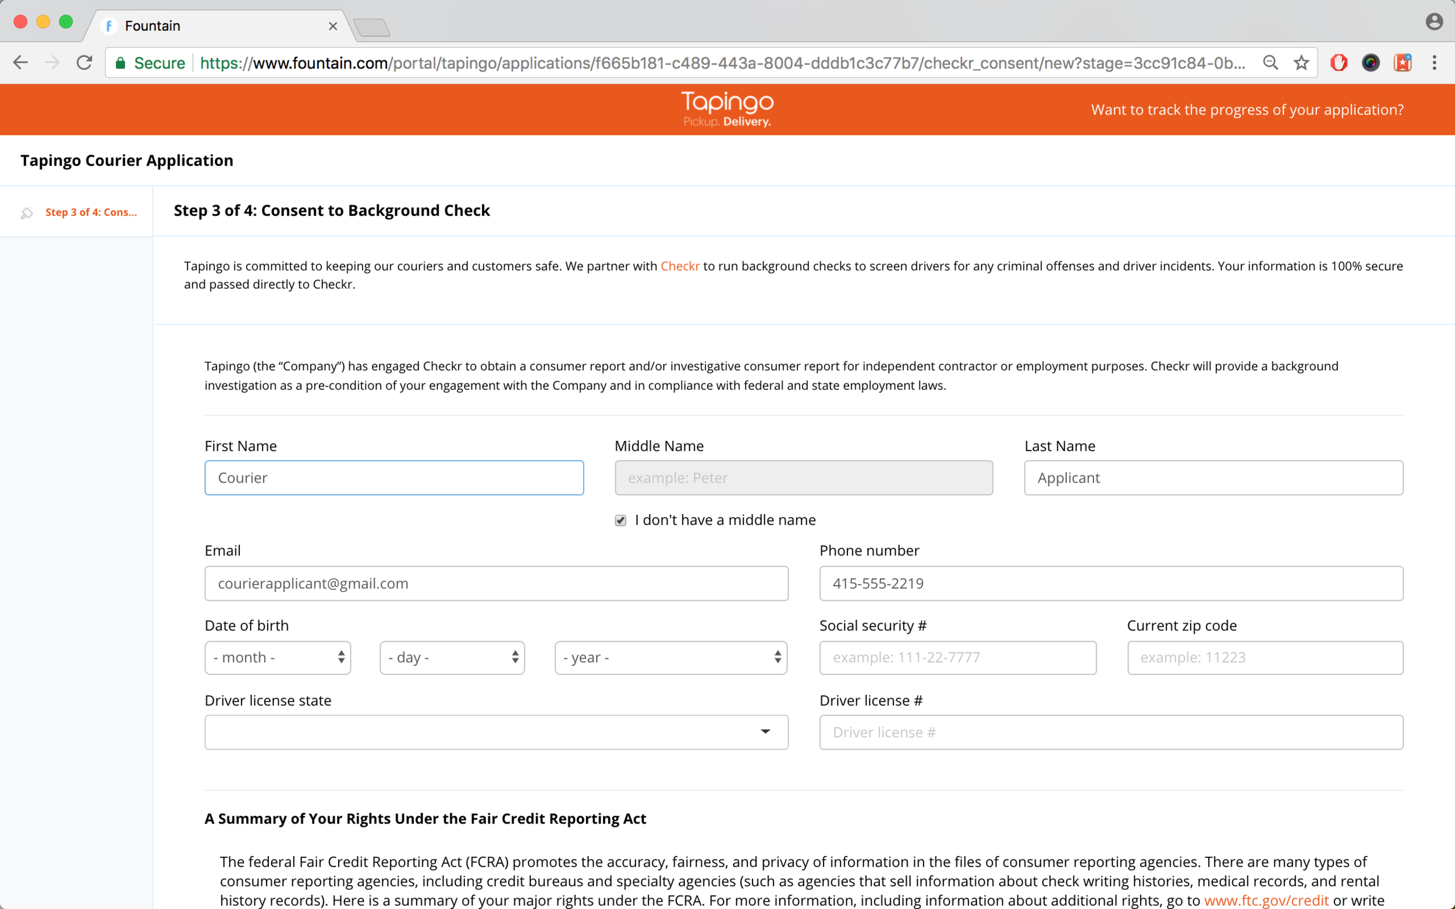
Task: Click the tag icon beside Step 3 sidebar
Action: pos(26,213)
